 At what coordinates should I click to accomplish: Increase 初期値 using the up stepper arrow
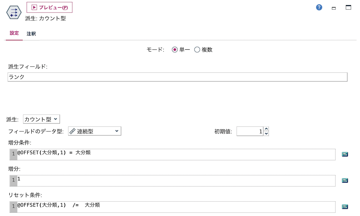(x=265, y=129)
